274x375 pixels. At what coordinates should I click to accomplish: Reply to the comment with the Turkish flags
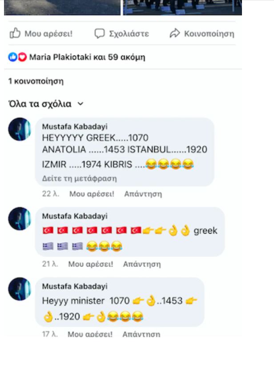(142, 264)
